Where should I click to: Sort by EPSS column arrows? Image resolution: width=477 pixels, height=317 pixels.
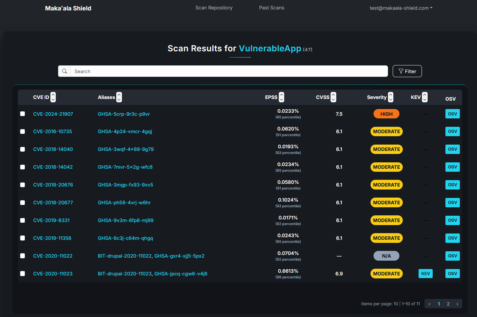click(x=281, y=97)
